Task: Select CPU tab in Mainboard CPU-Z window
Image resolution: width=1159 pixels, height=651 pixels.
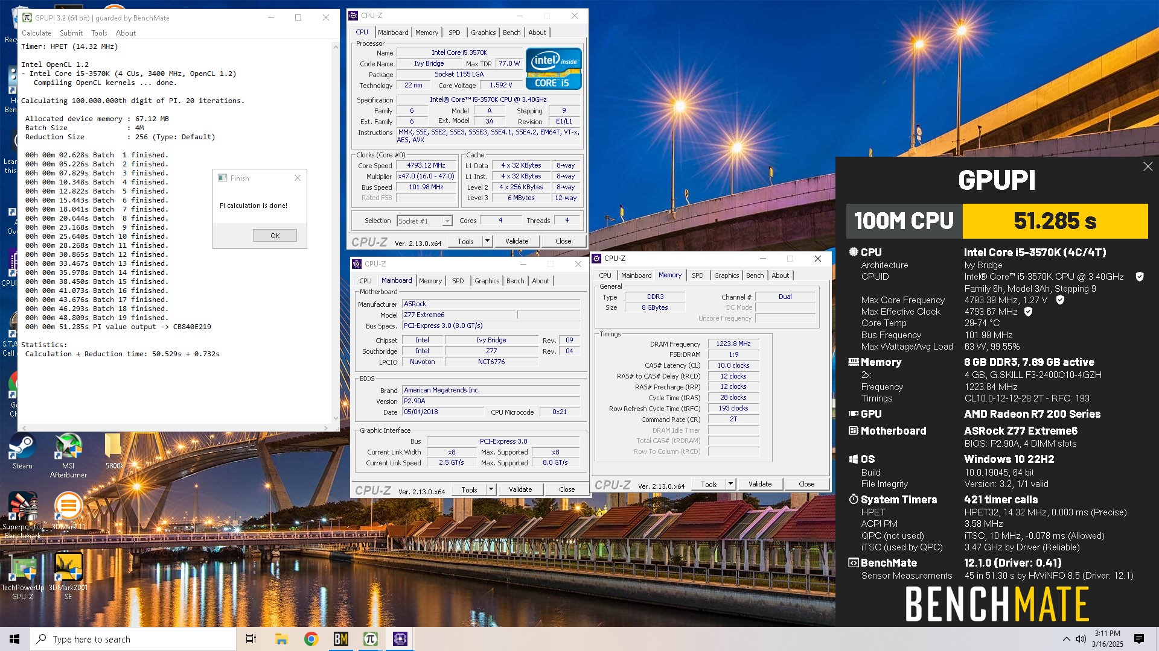Action: [x=366, y=281]
